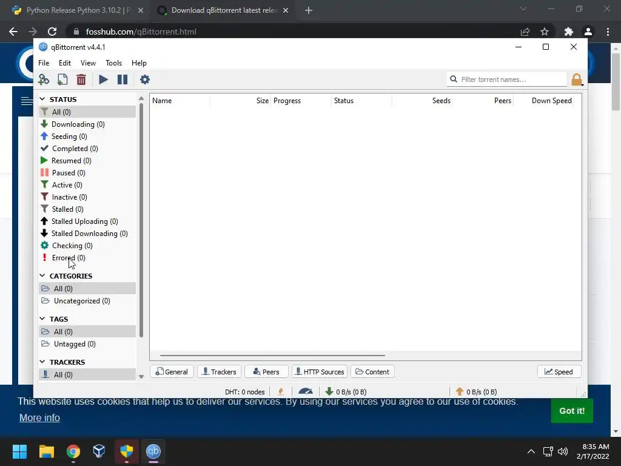Viewport: 621px width, 466px height.
Task: Select the Downloading (0) status filter
Action: click(87, 124)
